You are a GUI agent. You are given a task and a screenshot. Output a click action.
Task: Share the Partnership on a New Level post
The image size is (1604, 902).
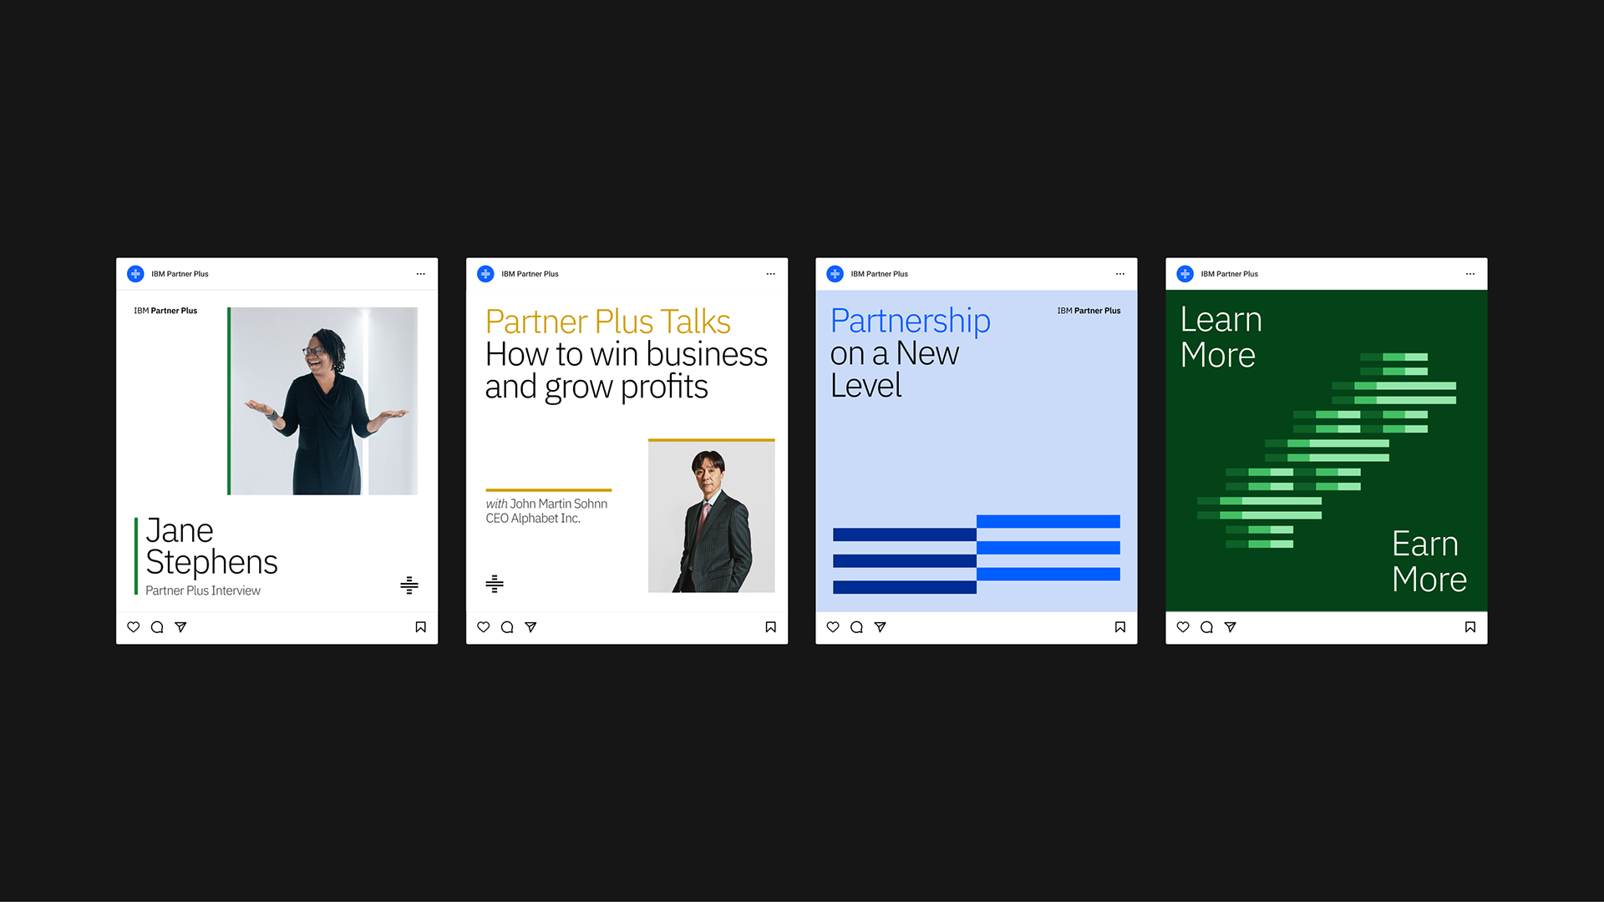[880, 627]
